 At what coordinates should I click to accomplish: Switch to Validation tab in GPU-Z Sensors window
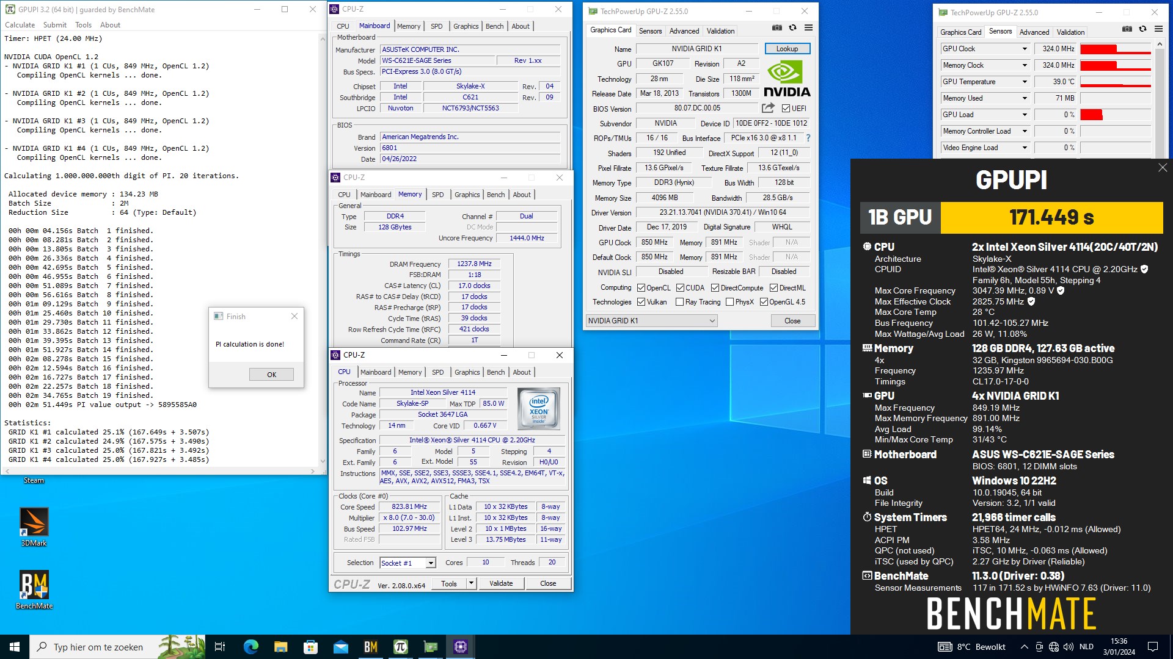(1070, 32)
